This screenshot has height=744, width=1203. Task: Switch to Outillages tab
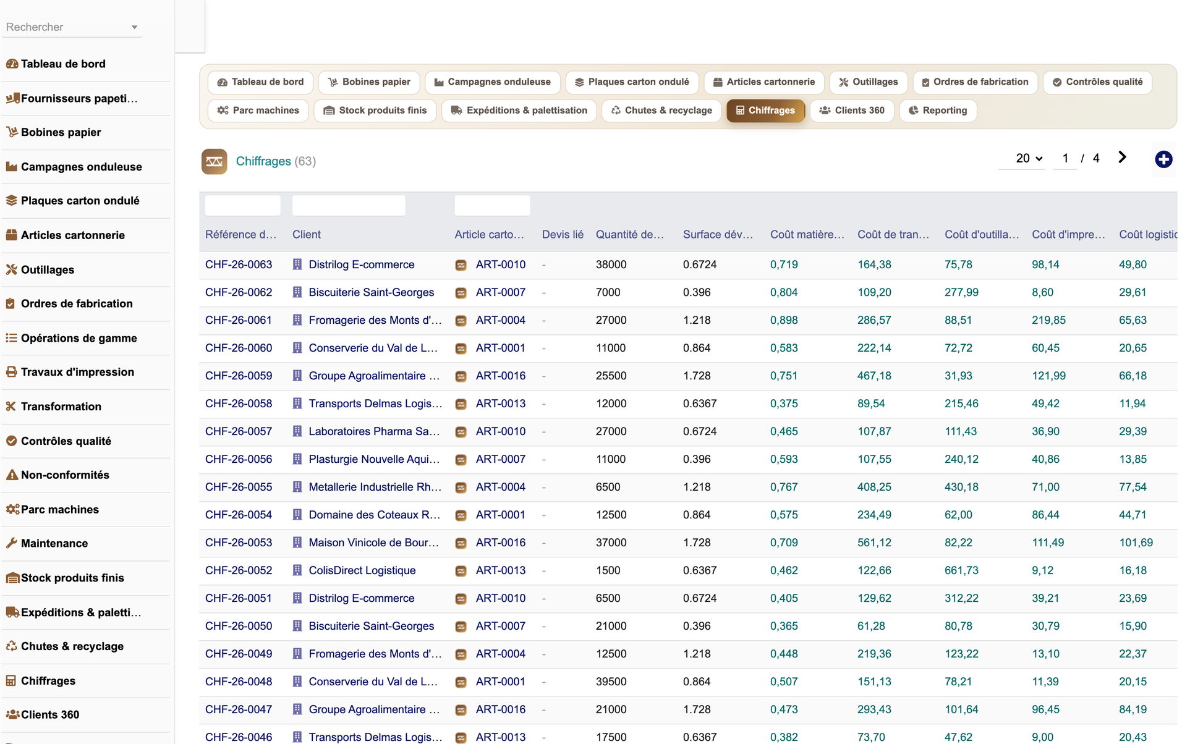[x=868, y=82]
